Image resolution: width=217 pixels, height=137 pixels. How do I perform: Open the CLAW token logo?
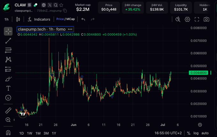[x=7, y=8]
